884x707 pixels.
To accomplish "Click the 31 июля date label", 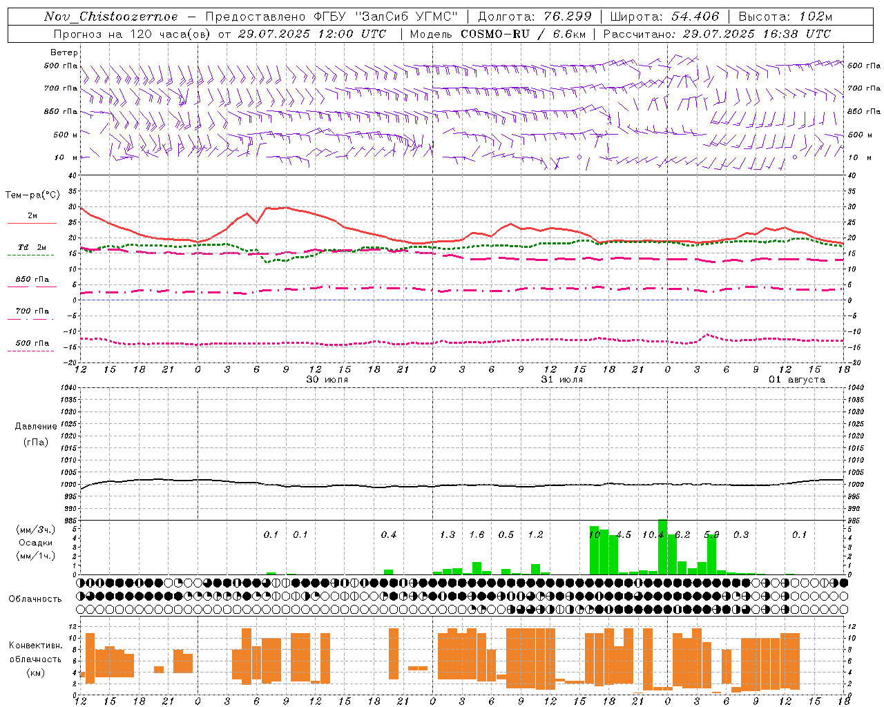I will [561, 380].
